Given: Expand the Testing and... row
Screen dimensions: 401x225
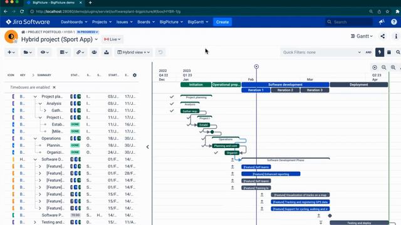Looking at the screenshot, I should [35, 222].
